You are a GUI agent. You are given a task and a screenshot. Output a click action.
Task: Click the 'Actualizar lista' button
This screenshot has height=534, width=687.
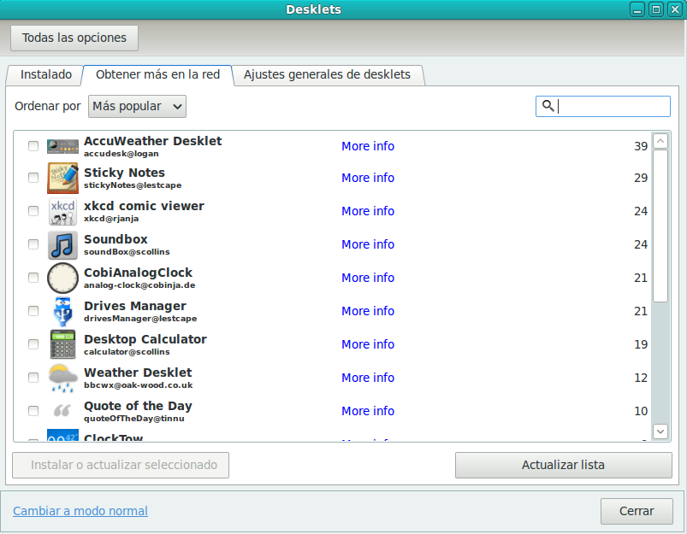pyautogui.click(x=564, y=465)
